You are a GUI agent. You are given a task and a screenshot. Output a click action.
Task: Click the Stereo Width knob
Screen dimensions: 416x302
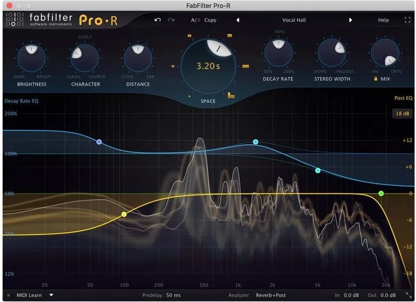(x=332, y=53)
